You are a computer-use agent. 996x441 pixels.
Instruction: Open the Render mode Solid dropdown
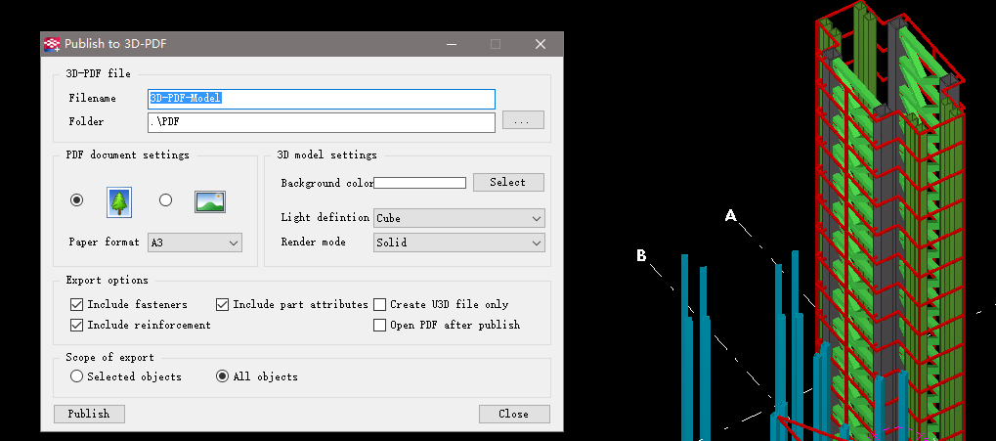(x=459, y=243)
